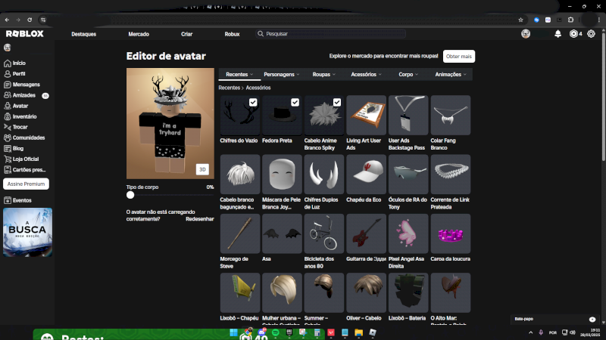
Task: Click the Redesenhar link
Action: pyautogui.click(x=199, y=219)
